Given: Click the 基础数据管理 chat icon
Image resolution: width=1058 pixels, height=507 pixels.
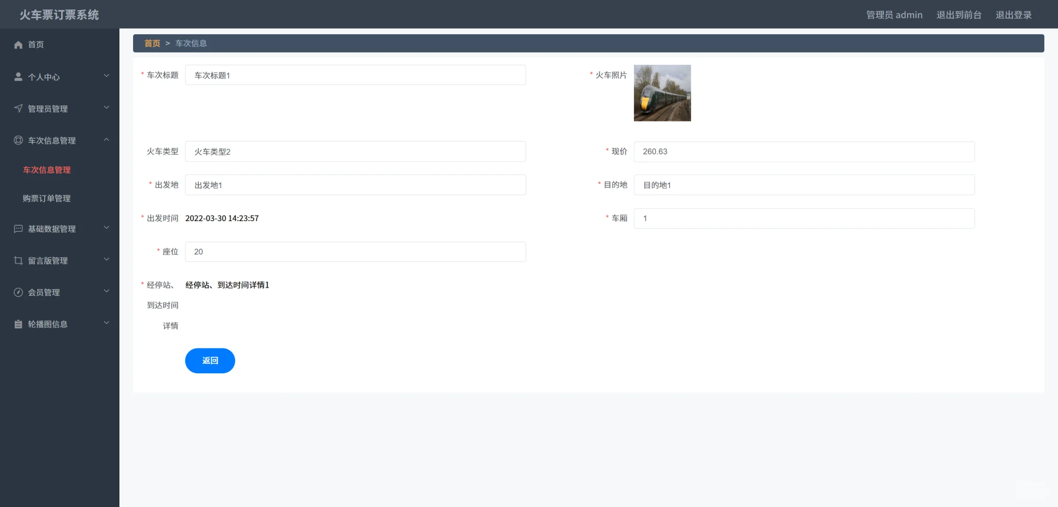Looking at the screenshot, I should [x=18, y=229].
